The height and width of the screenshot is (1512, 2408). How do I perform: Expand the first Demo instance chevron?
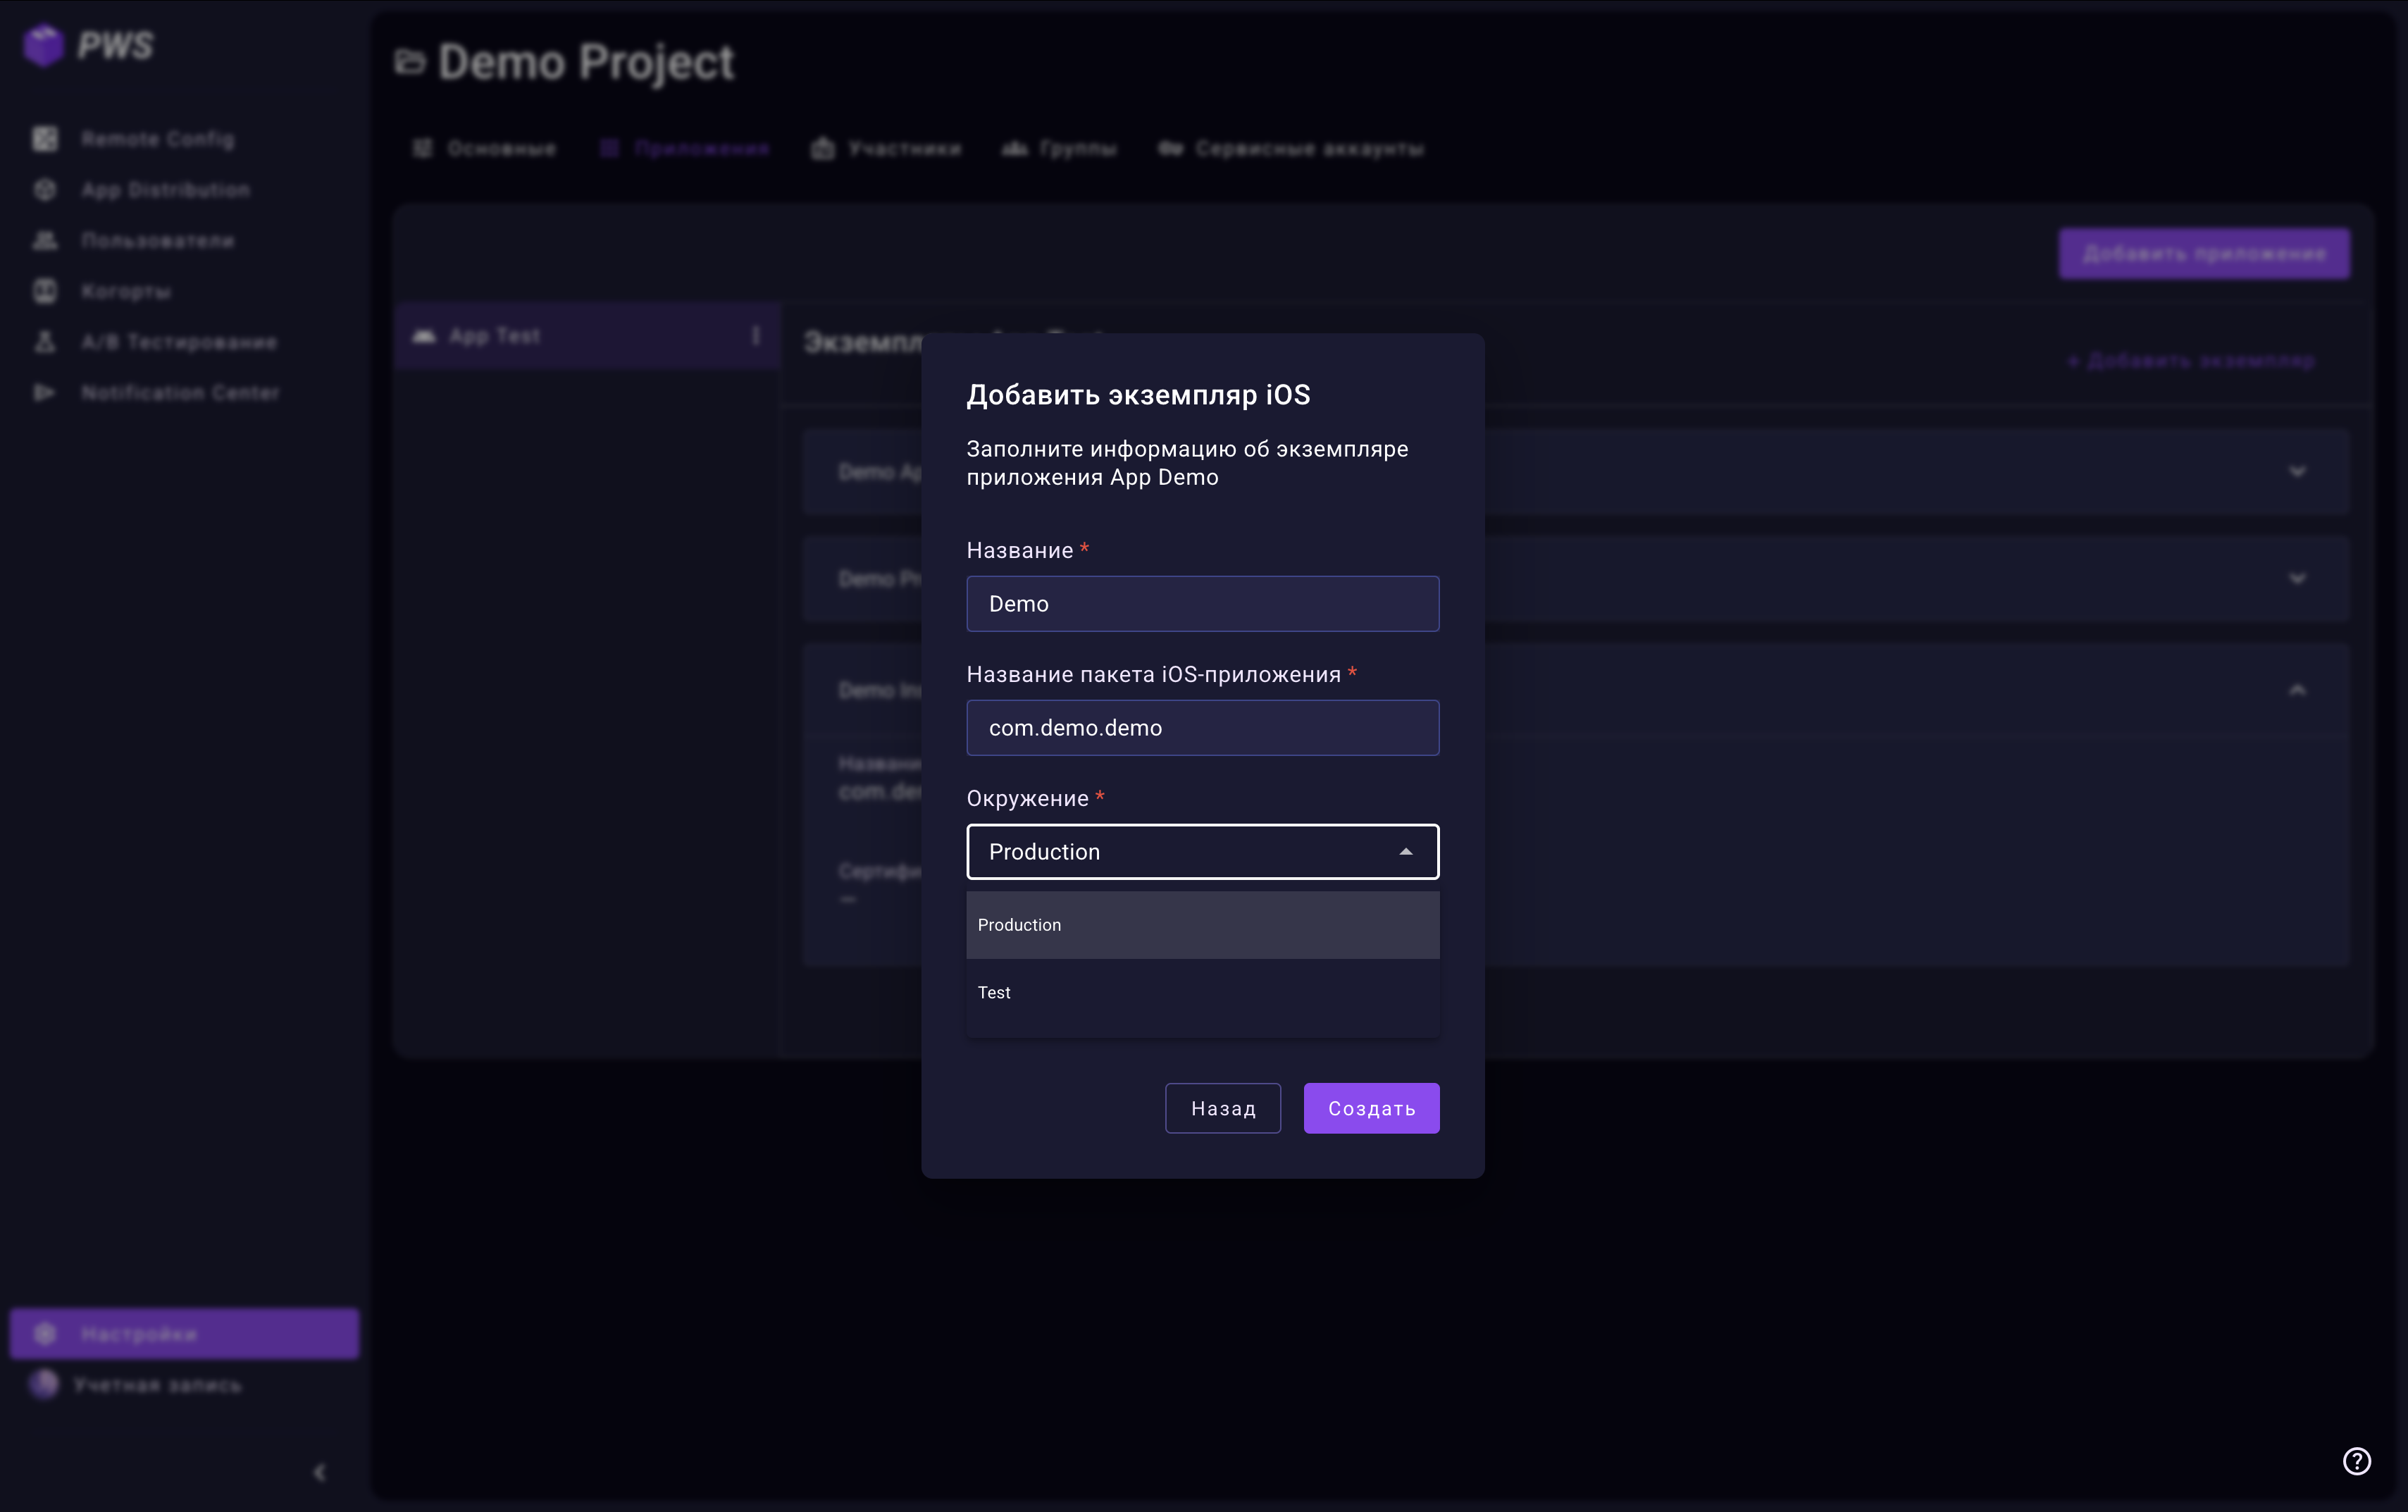2297,471
